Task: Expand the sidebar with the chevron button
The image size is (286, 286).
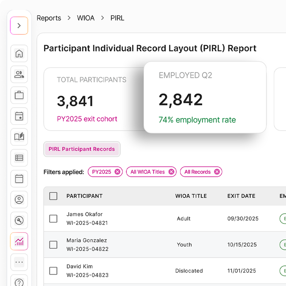Action: [19, 26]
